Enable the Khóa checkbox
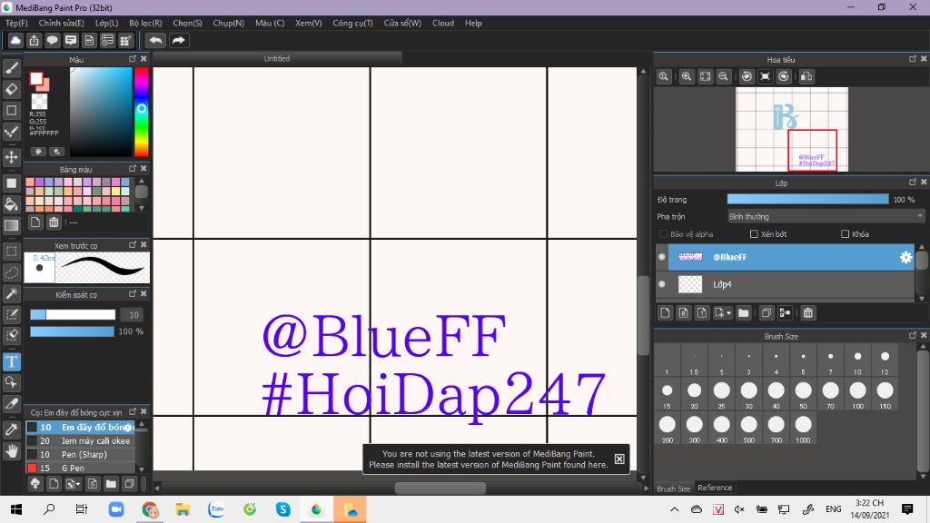Screen dimensions: 930x523 coord(846,234)
